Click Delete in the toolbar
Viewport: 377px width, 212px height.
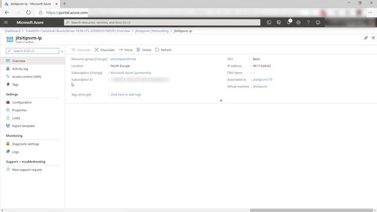144,50
